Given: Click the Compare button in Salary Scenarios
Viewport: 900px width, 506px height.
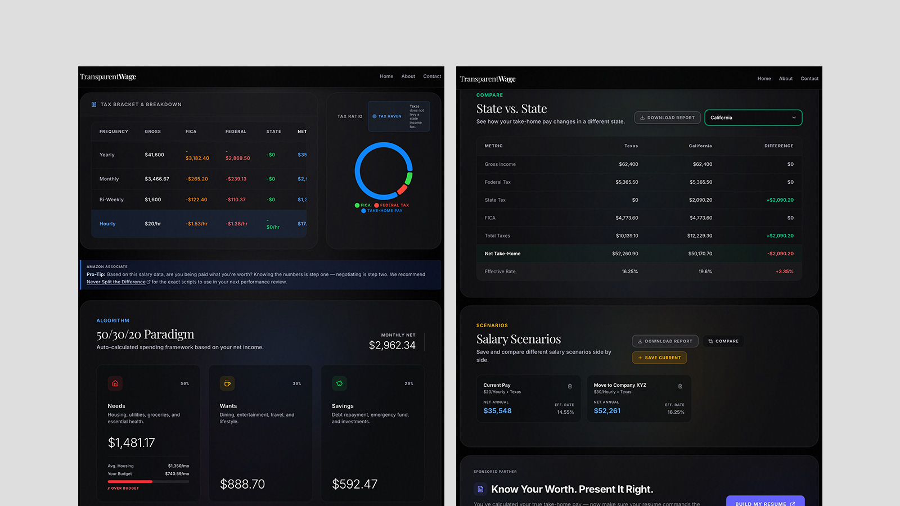Looking at the screenshot, I should click(723, 341).
